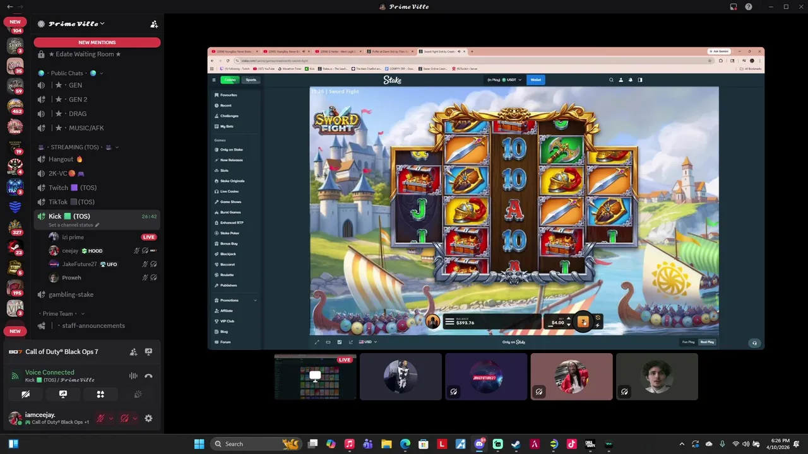This screenshot has width=808, height=454.
Task: Open iamceejay user profile panel
Action: point(49,418)
